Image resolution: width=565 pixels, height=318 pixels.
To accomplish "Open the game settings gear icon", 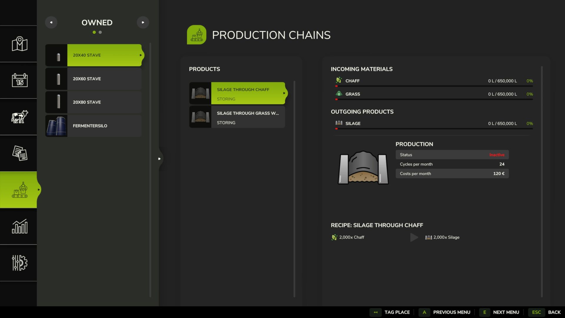I will (19, 263).
